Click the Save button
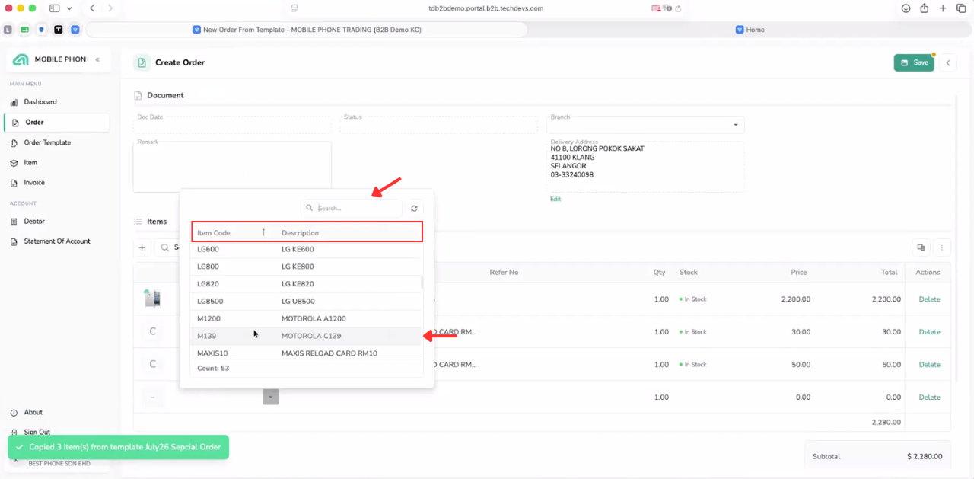Image resolution: width=974 pixels, height=479 pixels. click(914, 62)
